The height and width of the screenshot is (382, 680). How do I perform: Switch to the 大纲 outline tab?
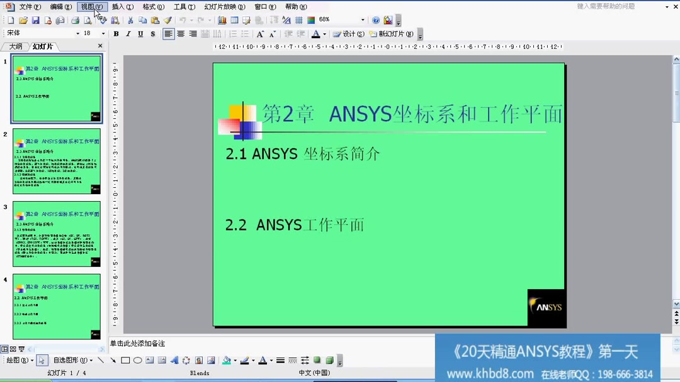click(x=16, y=46)
